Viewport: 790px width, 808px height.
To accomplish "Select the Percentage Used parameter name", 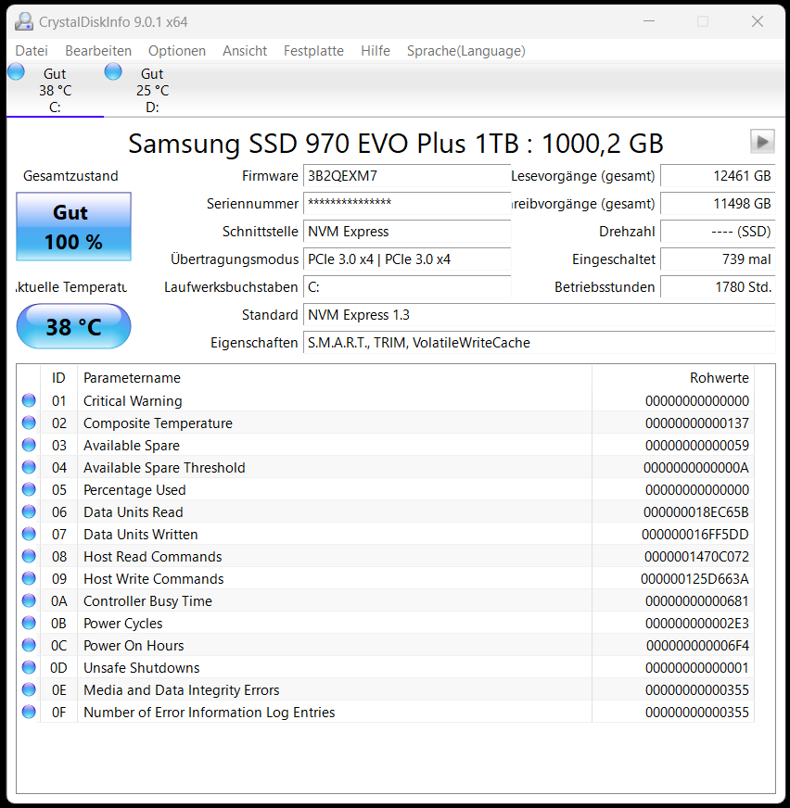I will click(x=134, y=489).
